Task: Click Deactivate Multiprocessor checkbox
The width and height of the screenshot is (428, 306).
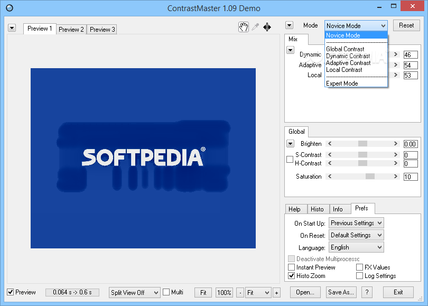Action: 292,258
